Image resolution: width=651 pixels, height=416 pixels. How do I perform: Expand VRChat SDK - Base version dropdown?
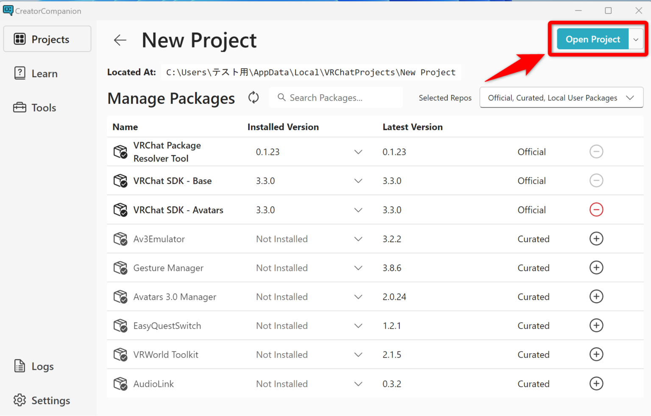pos(358,181)
